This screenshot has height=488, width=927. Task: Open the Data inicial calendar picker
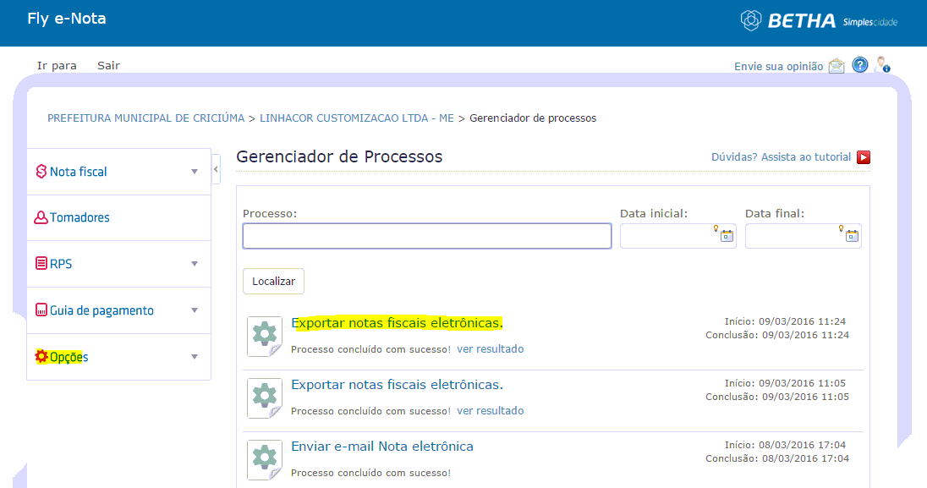pyautogui.click(x=727, y=236)
